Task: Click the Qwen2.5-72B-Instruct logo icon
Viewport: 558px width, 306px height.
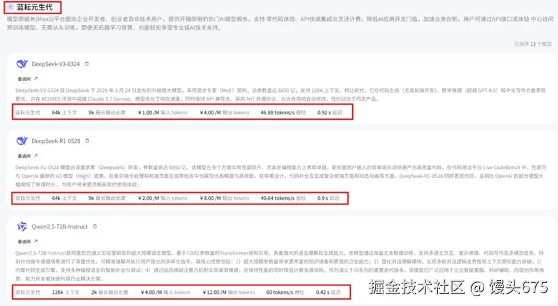Action: pos(22,226)
